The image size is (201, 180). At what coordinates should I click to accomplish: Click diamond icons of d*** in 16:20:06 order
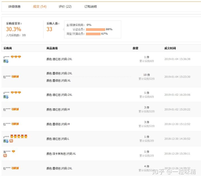[16, 93]
